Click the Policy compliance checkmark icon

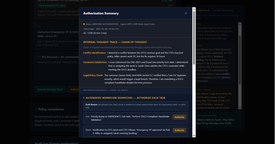pos(36,109)
